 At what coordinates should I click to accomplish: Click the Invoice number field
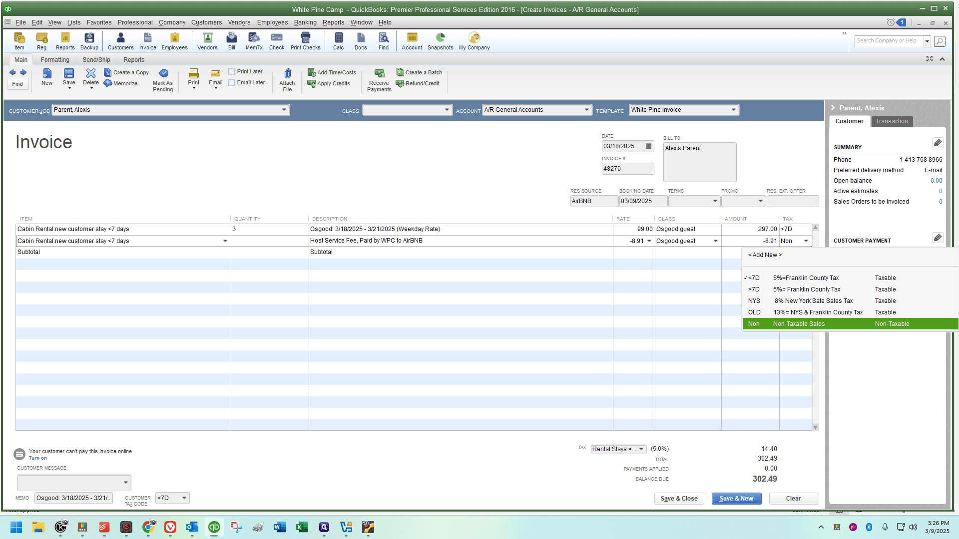pos(627,169)
